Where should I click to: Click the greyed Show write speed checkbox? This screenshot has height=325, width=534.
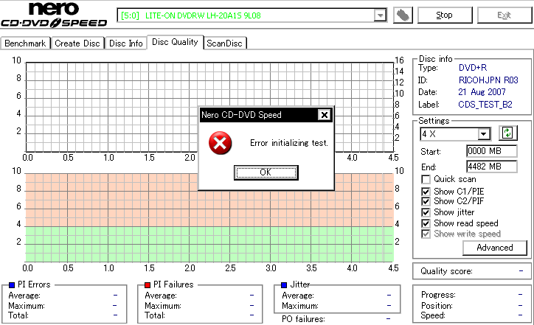[426, 234]
